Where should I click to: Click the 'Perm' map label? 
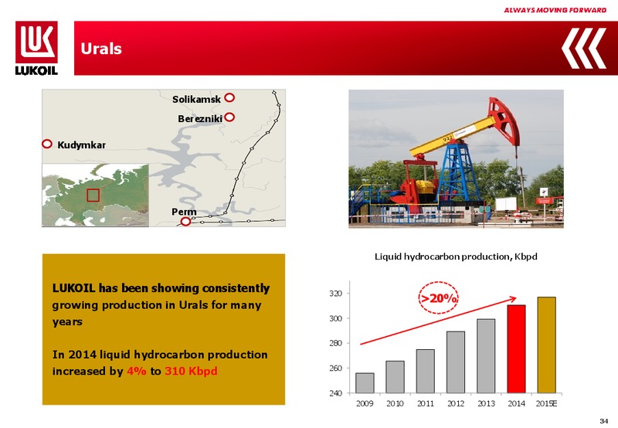pyautogui.click(x=184, y=212)
